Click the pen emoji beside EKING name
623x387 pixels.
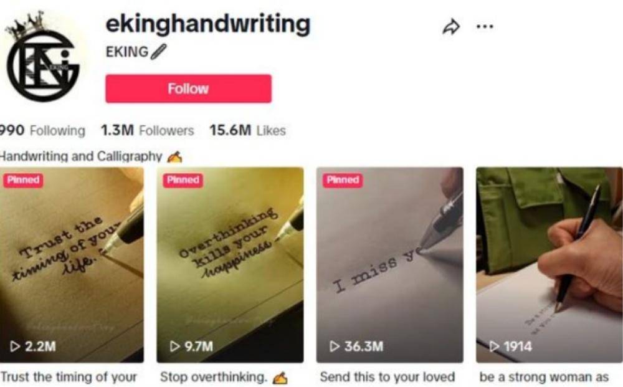coord(158,52)
